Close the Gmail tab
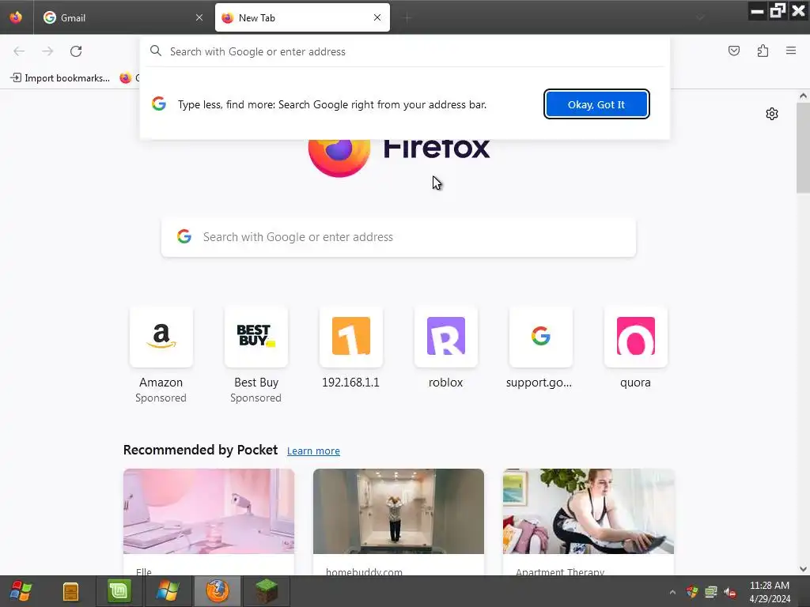The height and width of the screenshot is (607, 810). [199, 17]
